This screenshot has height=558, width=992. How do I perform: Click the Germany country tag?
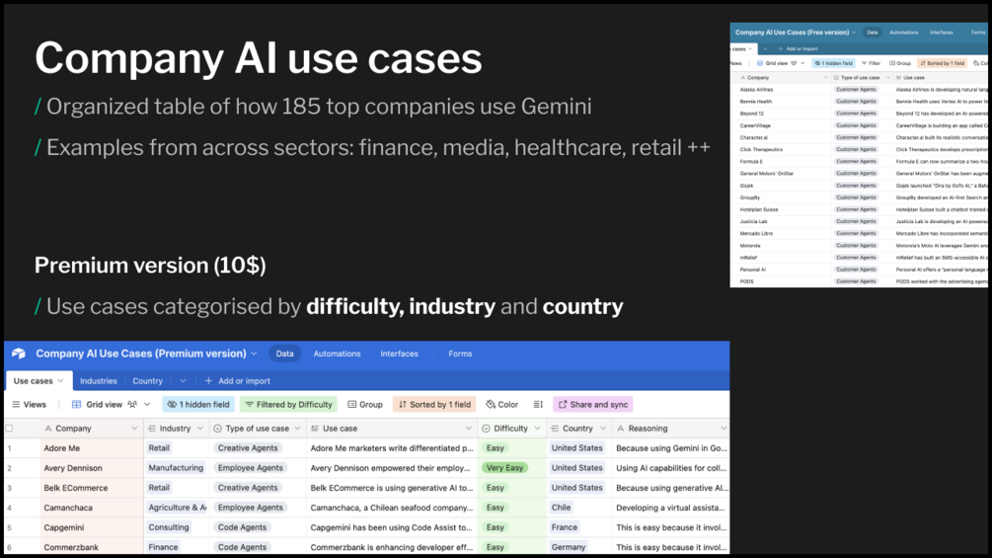coord(569,547)
